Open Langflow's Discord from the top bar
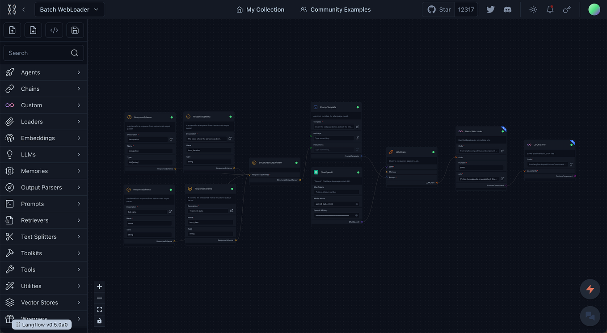 (507, 9)
